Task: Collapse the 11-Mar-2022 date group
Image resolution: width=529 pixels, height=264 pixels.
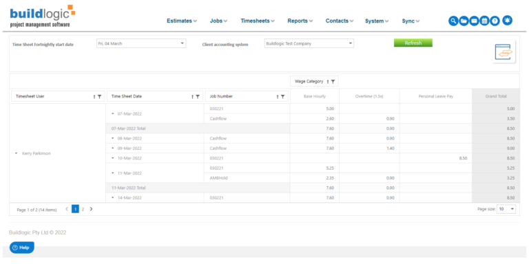Action: (x=113, y=173)
